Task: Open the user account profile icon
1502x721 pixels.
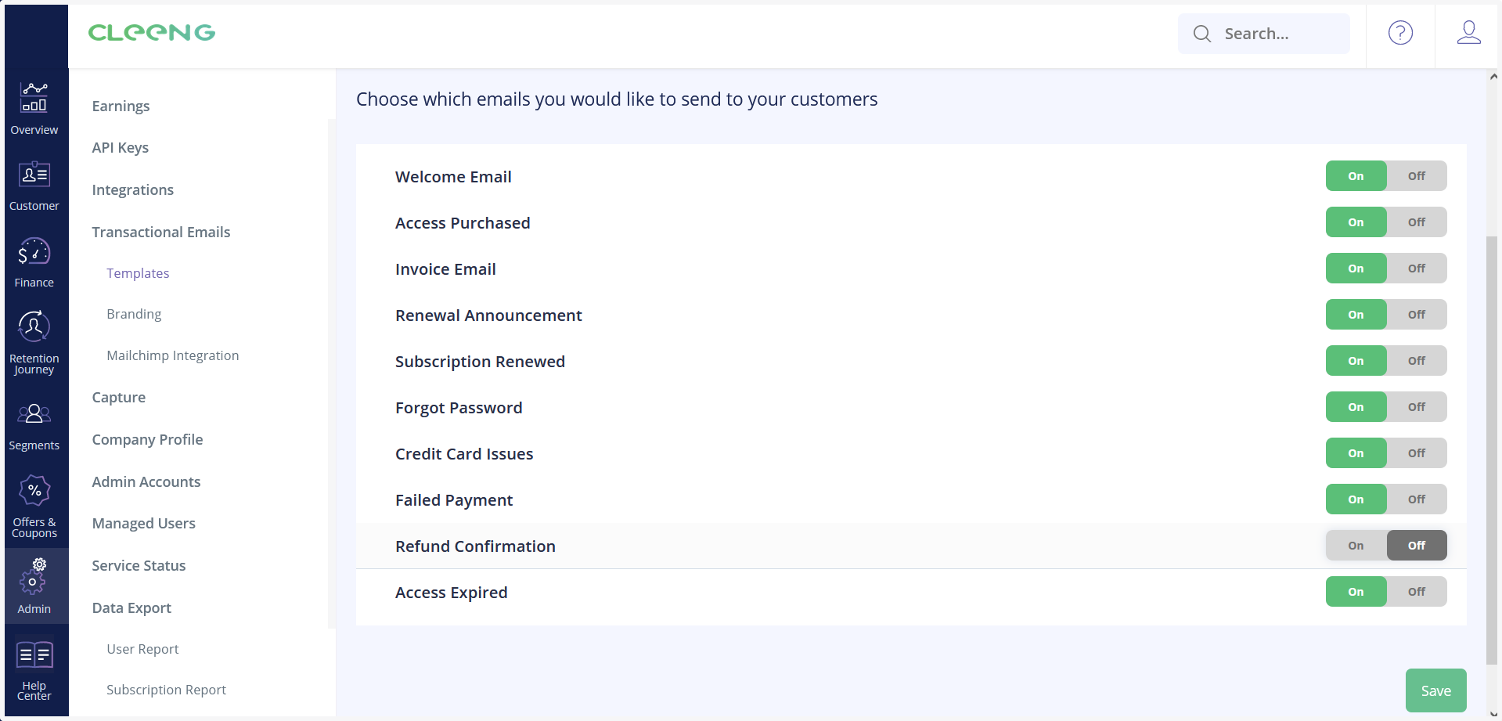Action: click(x=1468, y=33)
